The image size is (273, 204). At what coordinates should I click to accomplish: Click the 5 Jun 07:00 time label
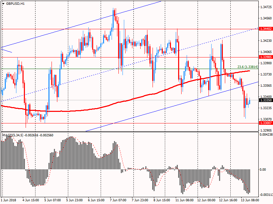pyautogui.click(x=53, y=200)
